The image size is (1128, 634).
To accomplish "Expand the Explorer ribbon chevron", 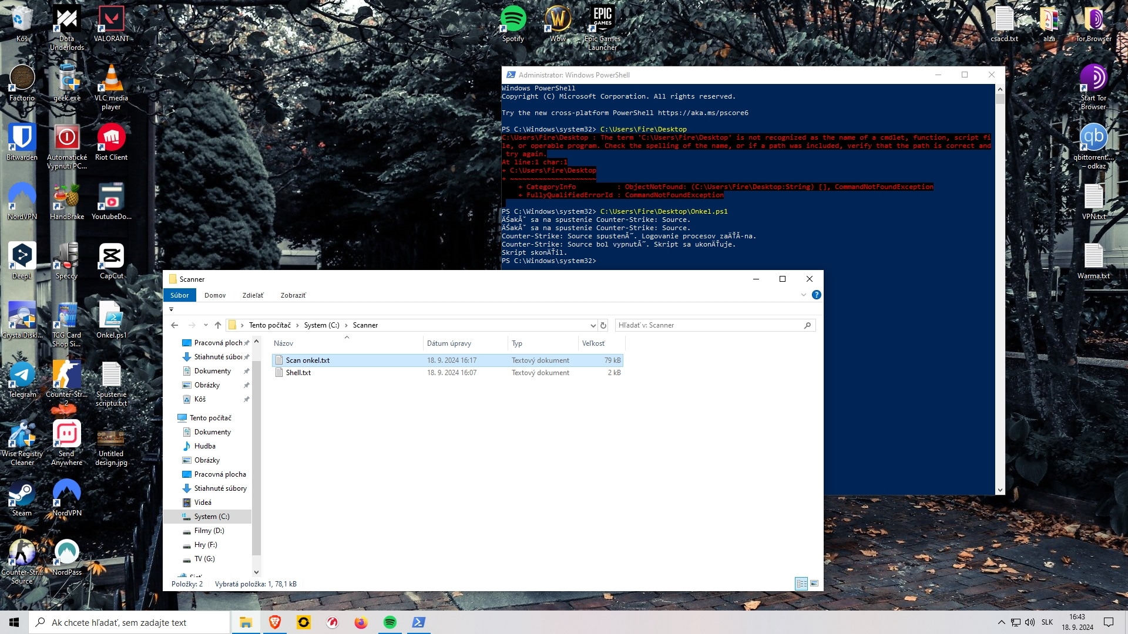I will pyautogui.click(x=804, y=295).
